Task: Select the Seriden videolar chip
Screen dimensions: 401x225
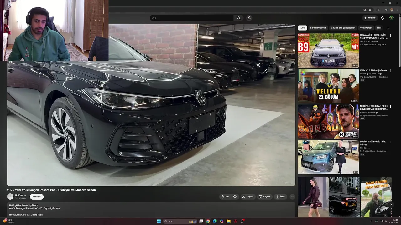Action: 318,28
